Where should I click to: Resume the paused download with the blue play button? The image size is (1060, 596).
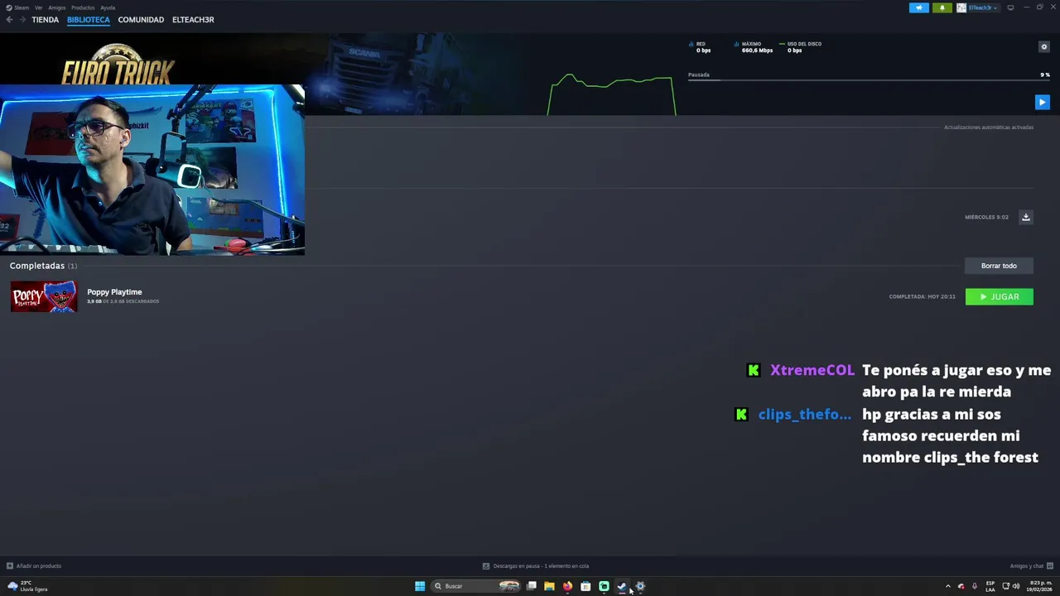(x=1042, y=103)
